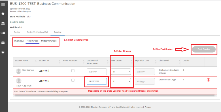
Task: Click the Seats Available 1 of 3 text
Action: pos(20,17)
